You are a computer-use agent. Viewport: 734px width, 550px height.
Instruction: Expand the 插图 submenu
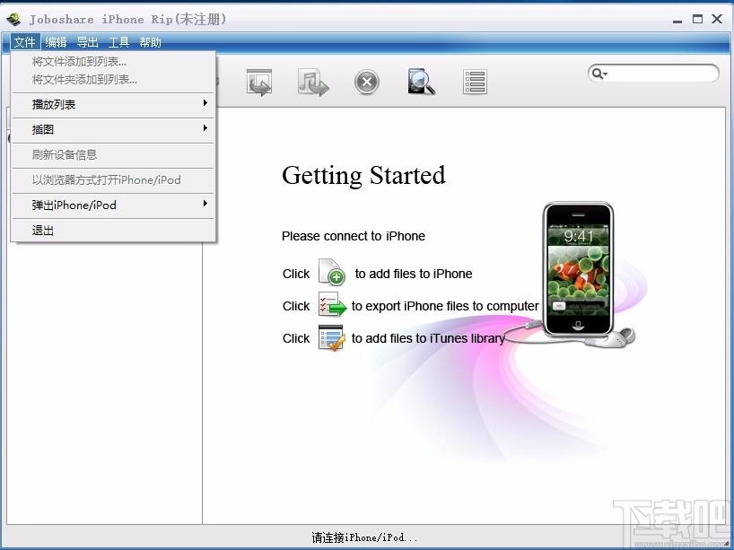click(x=113, y=130)
